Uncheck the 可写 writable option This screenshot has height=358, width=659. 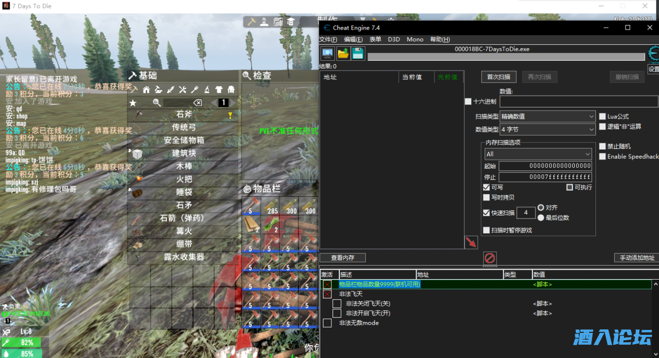[487, 187]
